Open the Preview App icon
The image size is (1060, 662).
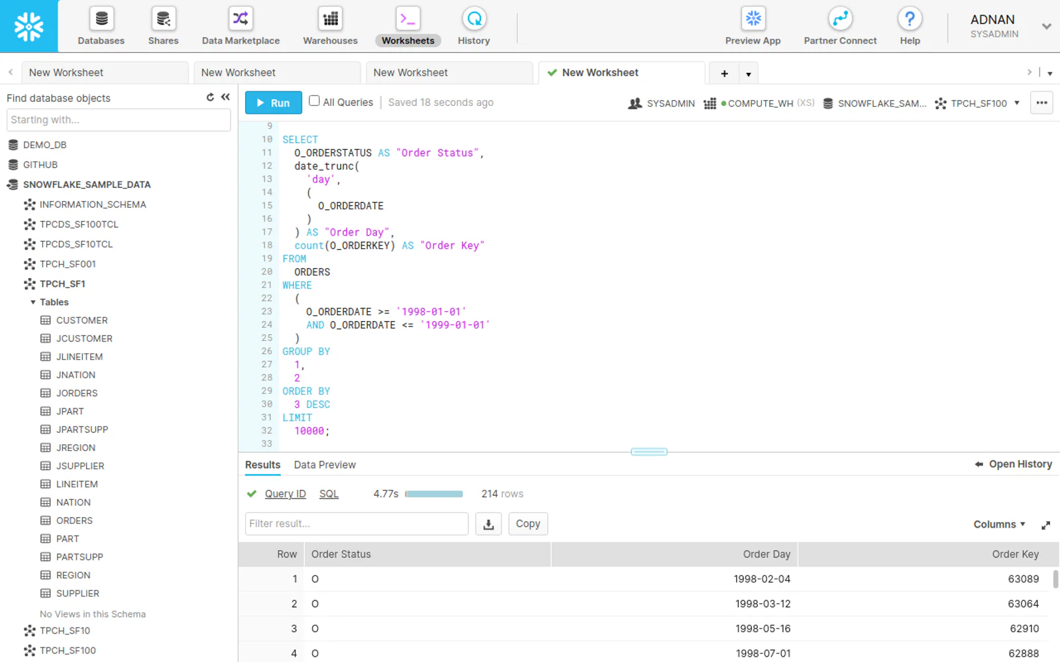pos(753,19)
